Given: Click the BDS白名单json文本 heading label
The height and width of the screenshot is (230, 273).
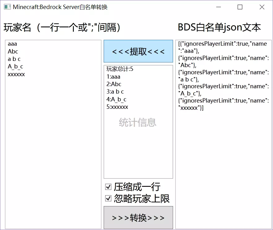Looking at the screenshot, I should pos(219,28).
